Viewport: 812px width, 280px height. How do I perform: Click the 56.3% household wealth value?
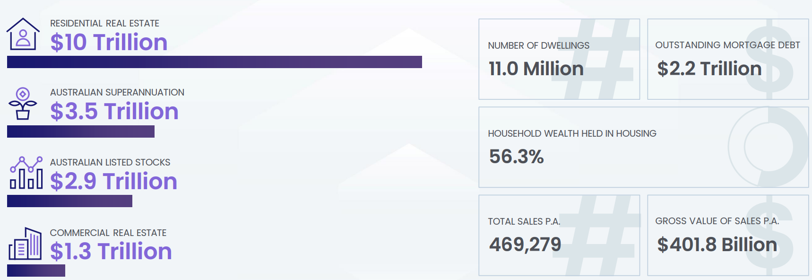517,157
